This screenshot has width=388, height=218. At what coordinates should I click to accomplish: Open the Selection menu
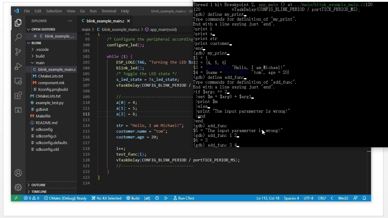pyautogui.click(x=54, y=11)
